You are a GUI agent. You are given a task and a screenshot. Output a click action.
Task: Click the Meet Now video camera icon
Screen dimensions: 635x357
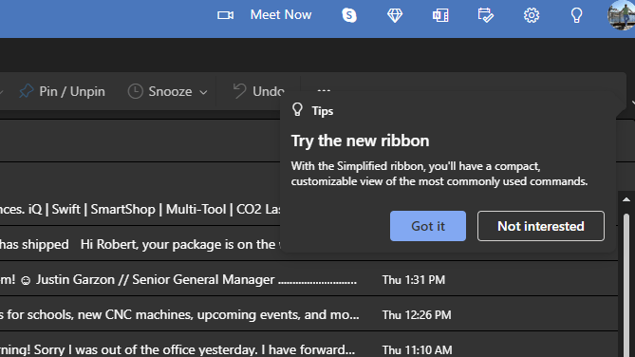[225, 15]
